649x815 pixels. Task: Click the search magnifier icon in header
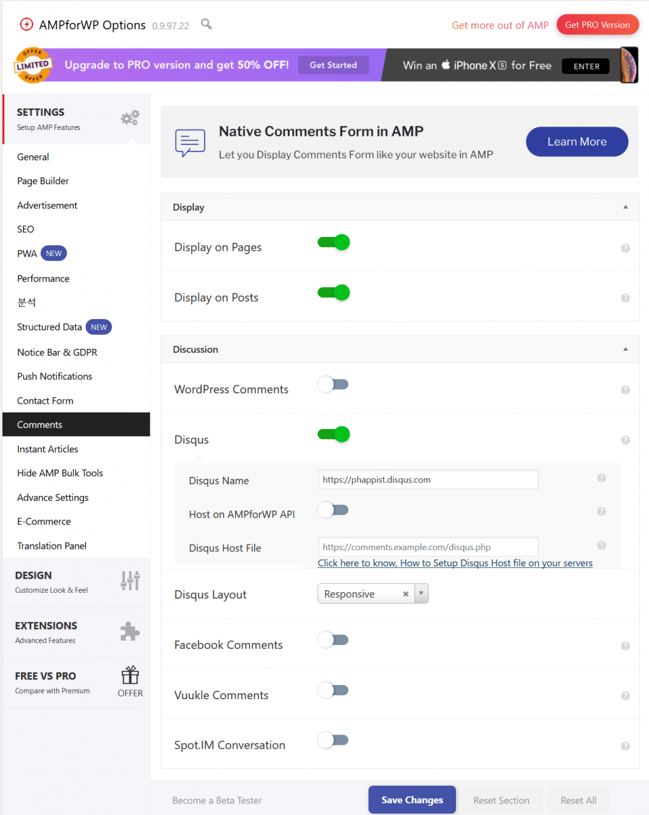[x=206, y=24]
